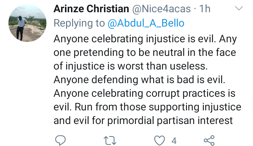Open the tweet via the 1h timestamp
This screenshot has width=253, height=146.
click(205, 9)
